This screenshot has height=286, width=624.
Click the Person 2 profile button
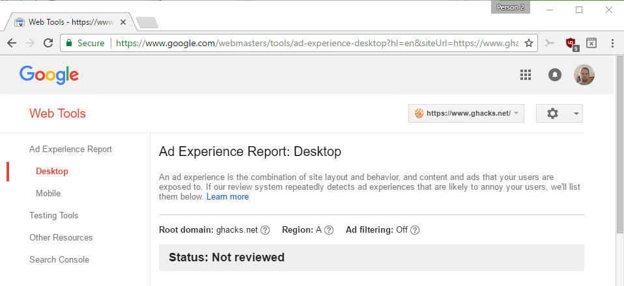click(x=510, y=8)
